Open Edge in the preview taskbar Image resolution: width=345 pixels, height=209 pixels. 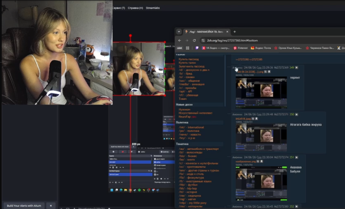coord(121,190)
